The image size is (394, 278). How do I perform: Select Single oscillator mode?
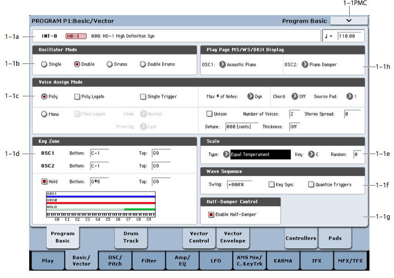[44, 64]
